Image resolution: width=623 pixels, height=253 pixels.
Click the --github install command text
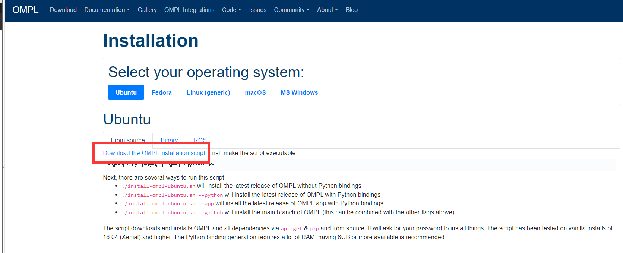click(x=172, y=212)
